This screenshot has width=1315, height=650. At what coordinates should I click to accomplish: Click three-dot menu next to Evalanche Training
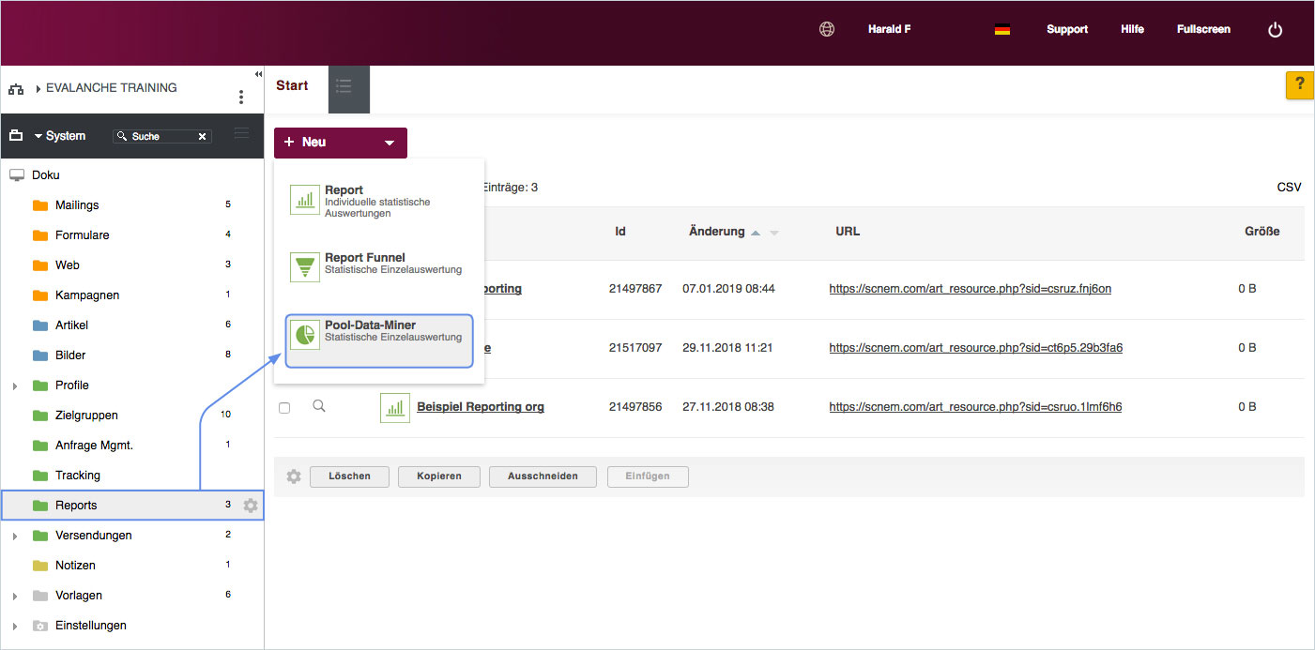coord(241,98)
